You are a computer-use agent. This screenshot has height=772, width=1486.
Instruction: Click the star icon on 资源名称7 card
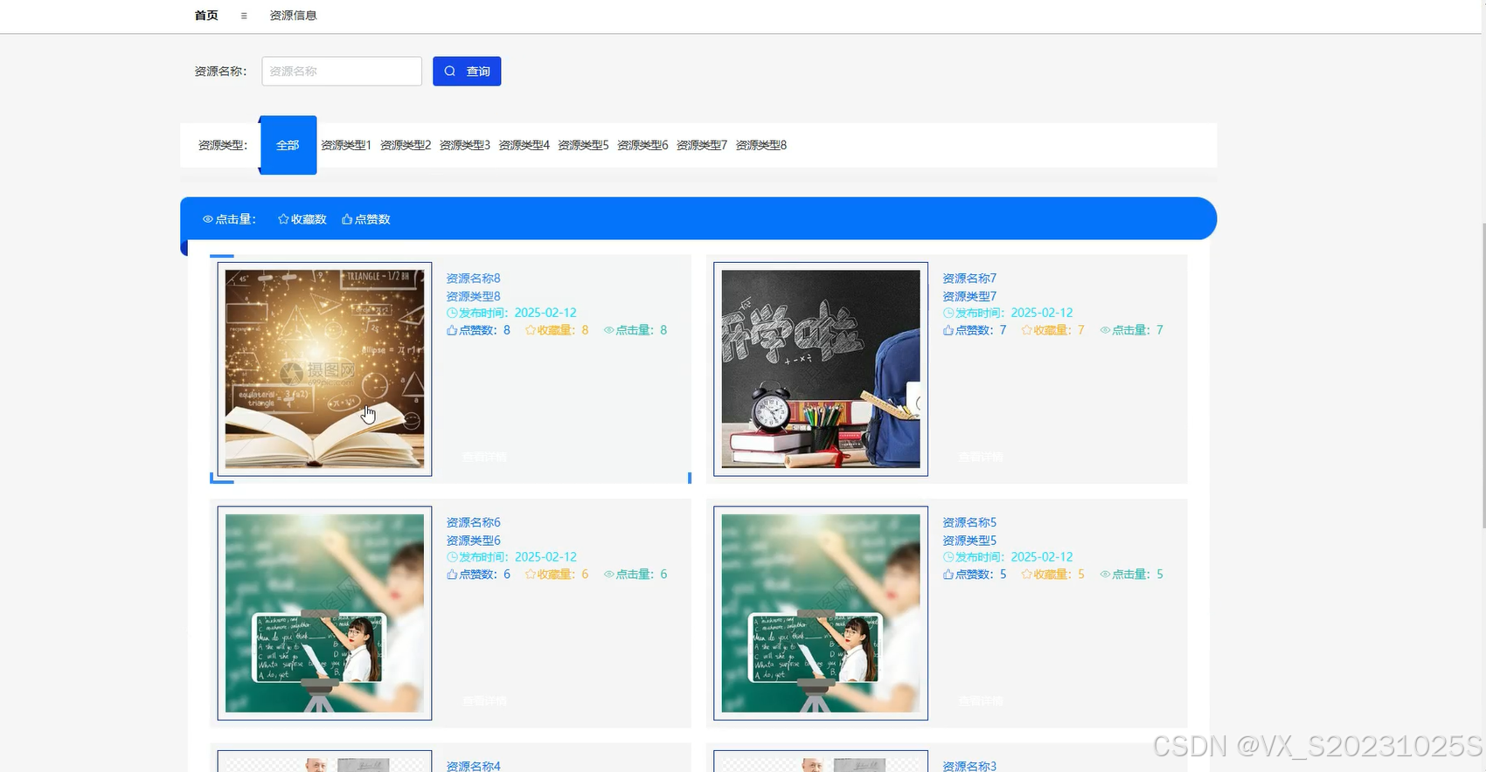tap(1027, 330)
